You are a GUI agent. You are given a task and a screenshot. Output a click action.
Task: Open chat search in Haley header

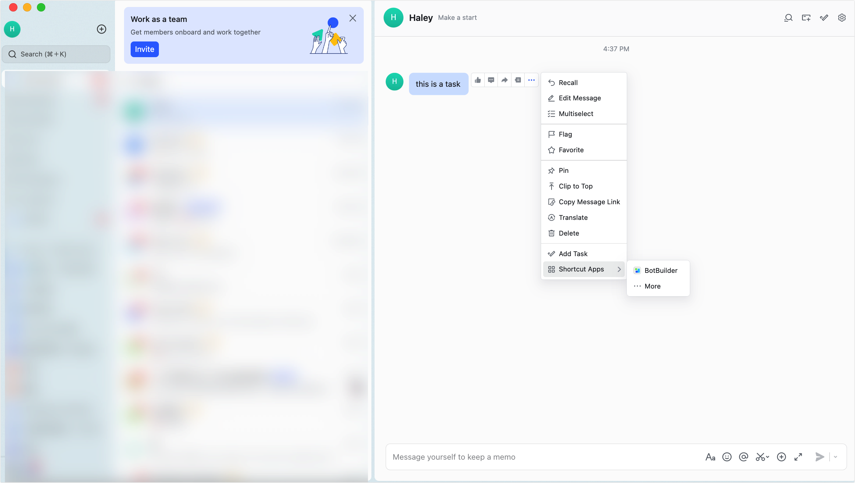click(788, 18)
